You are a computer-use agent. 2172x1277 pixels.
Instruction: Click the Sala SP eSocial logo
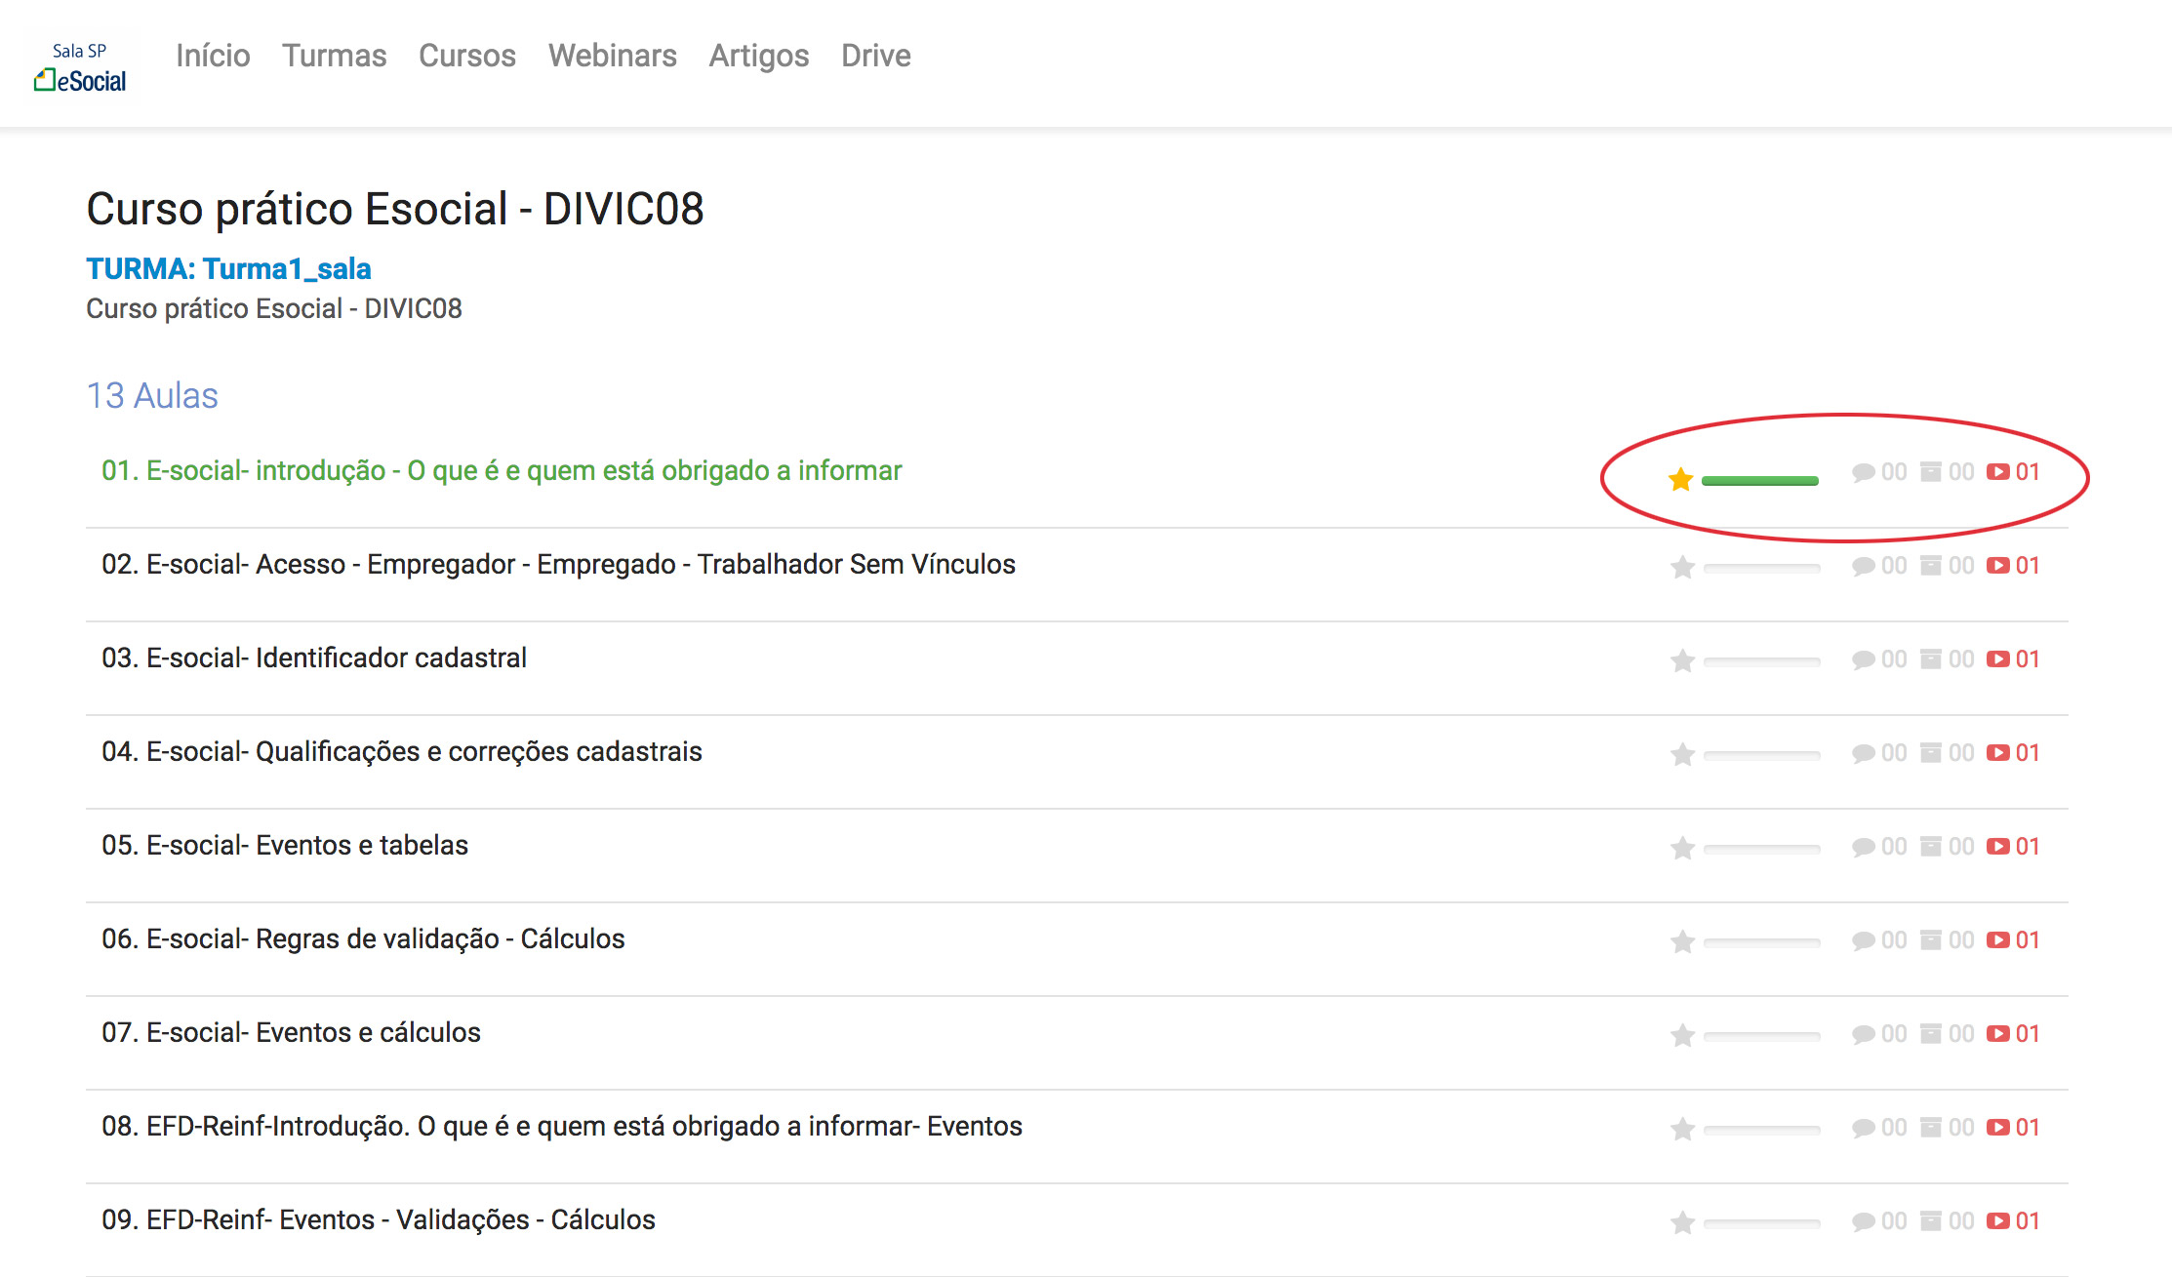[x=81, y=66]
